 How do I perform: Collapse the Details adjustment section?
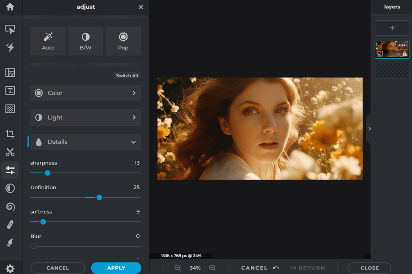coord(85,142)
